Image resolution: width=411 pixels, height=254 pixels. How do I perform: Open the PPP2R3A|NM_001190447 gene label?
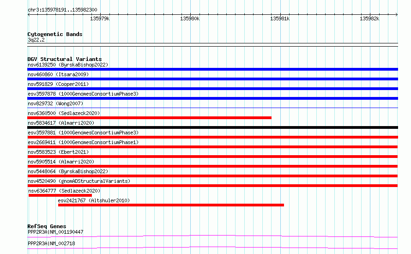point(55,232)
